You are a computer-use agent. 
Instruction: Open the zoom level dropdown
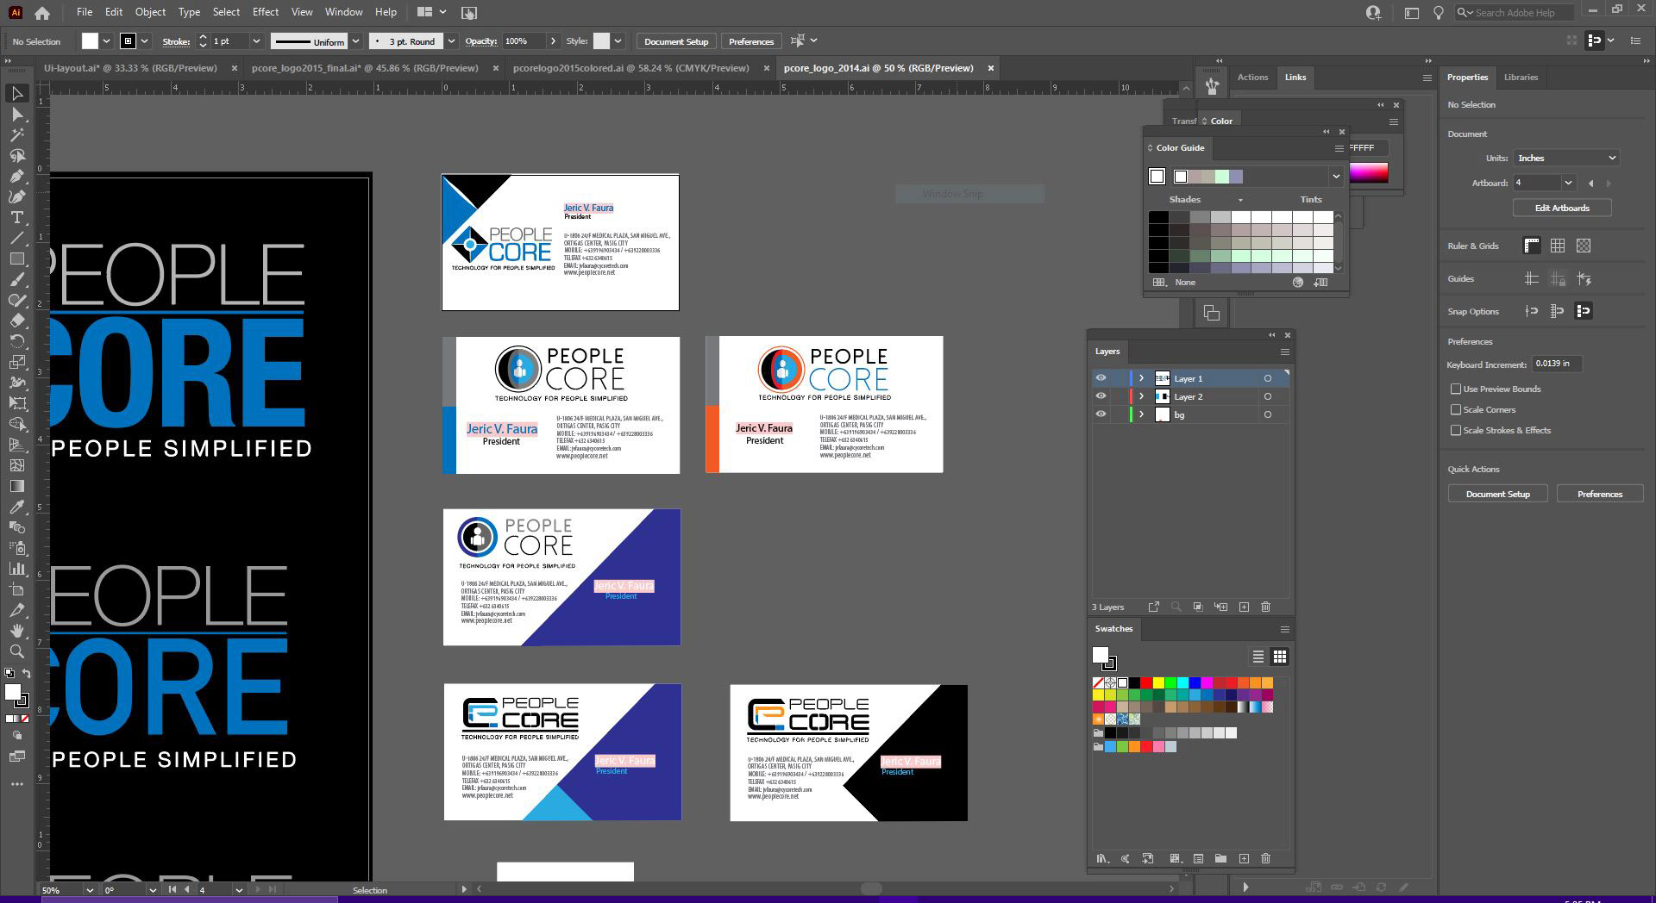pyautogui.click(x=89, y=890)
